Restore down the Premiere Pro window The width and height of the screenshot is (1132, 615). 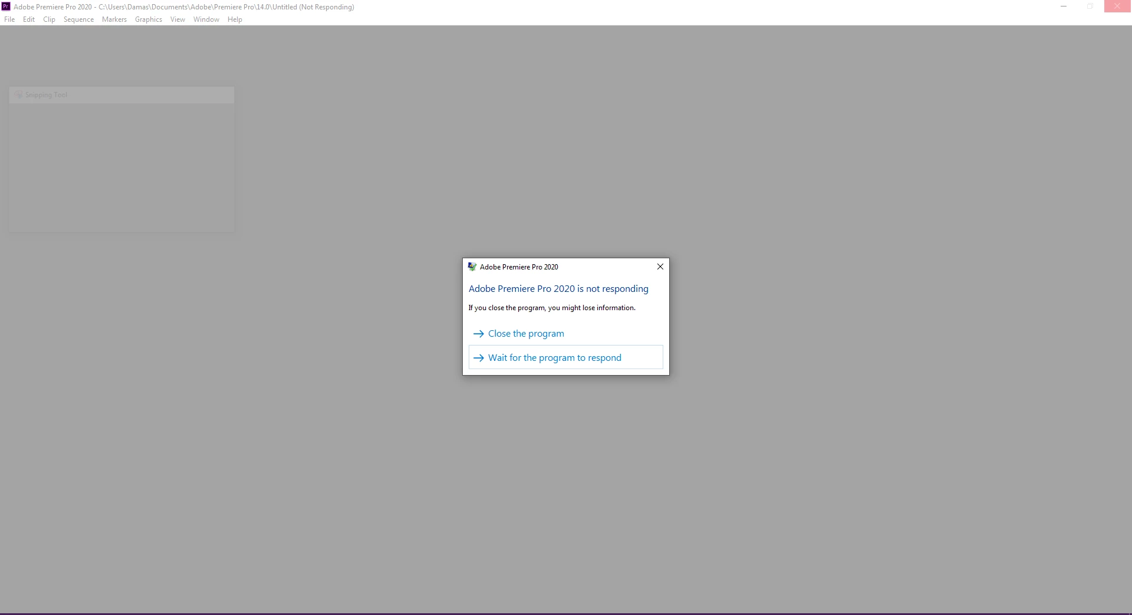[x=1090, y=6]
